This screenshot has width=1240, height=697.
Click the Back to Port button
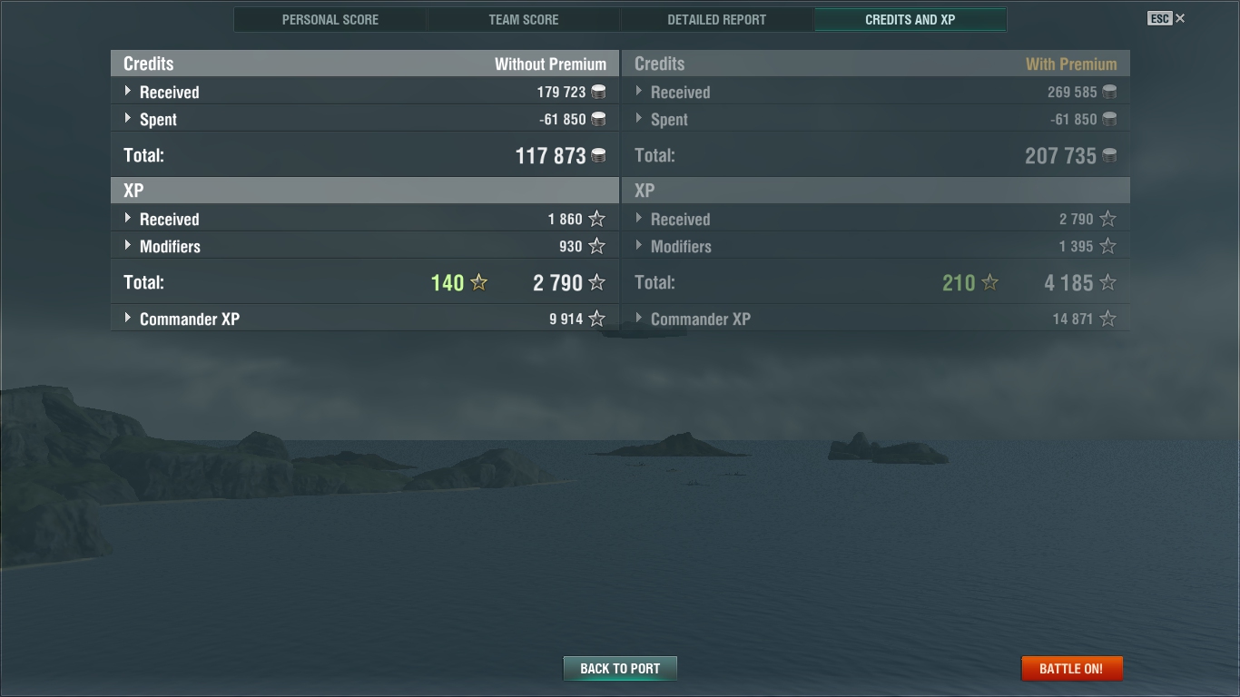(x=620, y=669)
